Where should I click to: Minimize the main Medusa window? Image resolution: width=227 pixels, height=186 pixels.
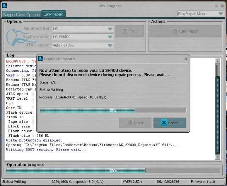[216, 6]
